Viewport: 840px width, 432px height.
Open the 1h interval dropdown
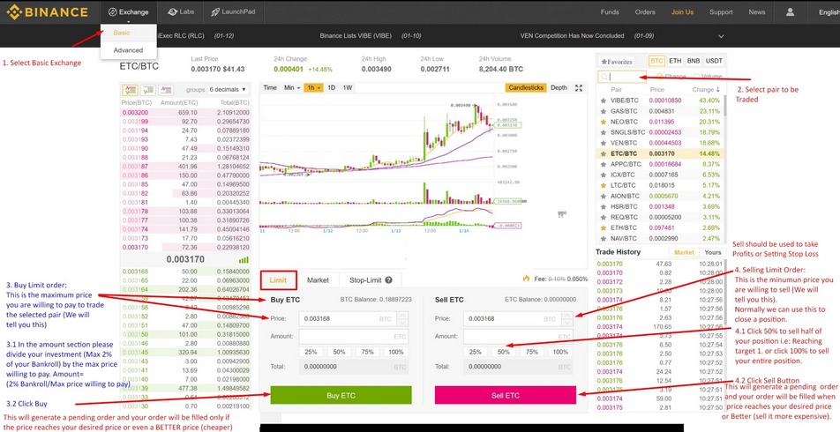click(313, 88)
